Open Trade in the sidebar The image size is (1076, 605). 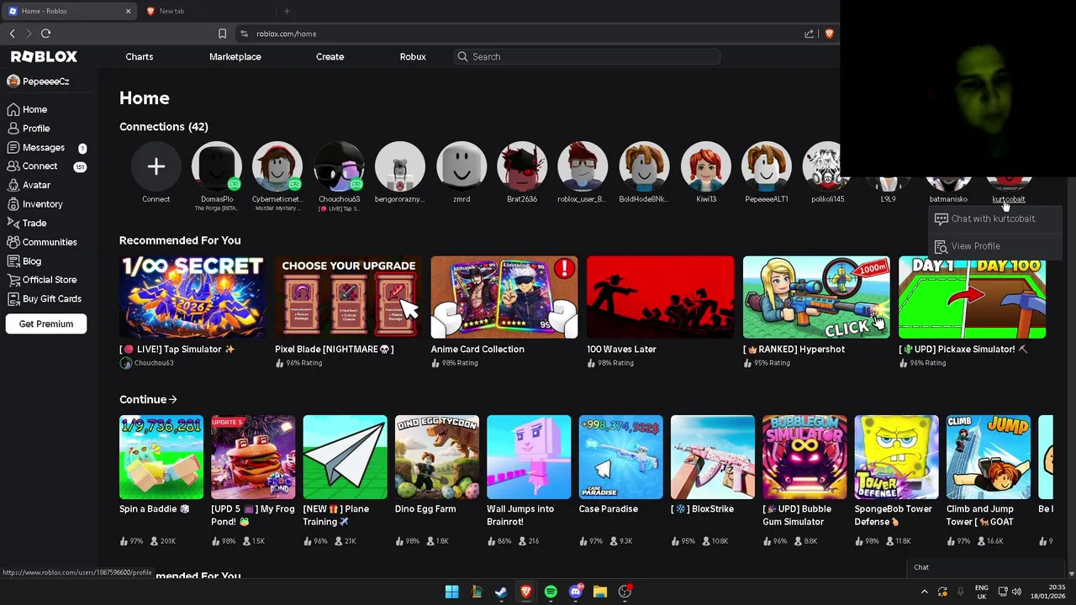point(27,223)
